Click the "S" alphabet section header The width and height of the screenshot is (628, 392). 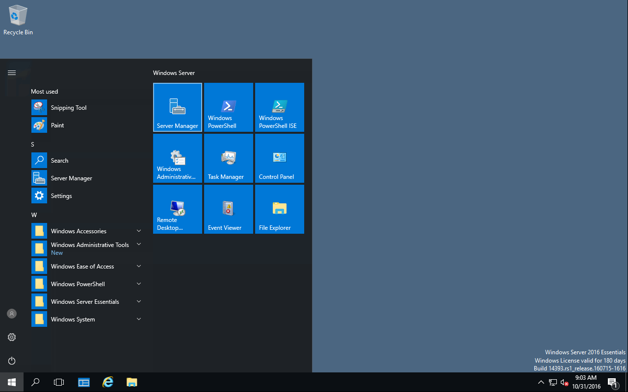click(x=32, y=145)
